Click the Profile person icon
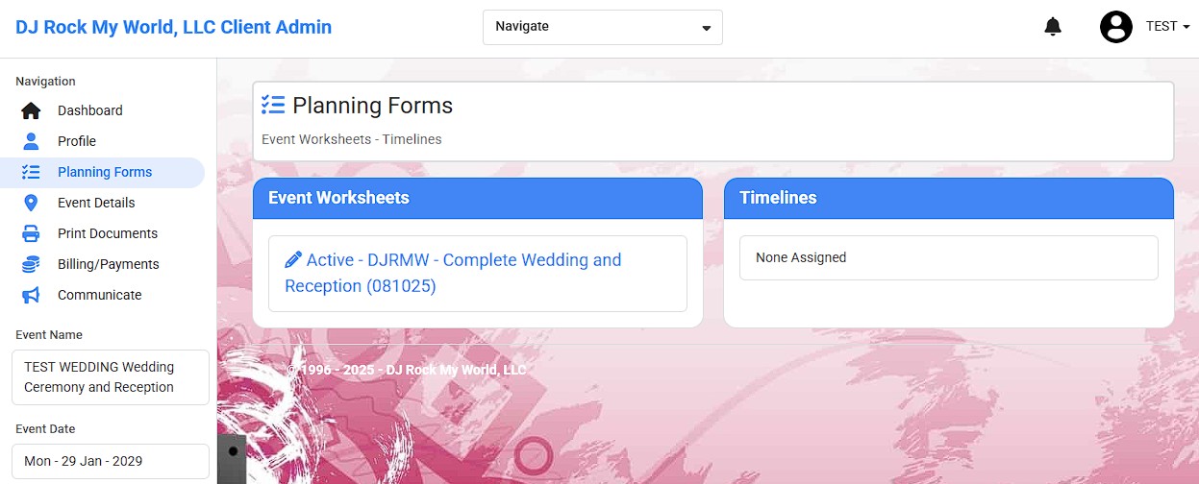 31,141
